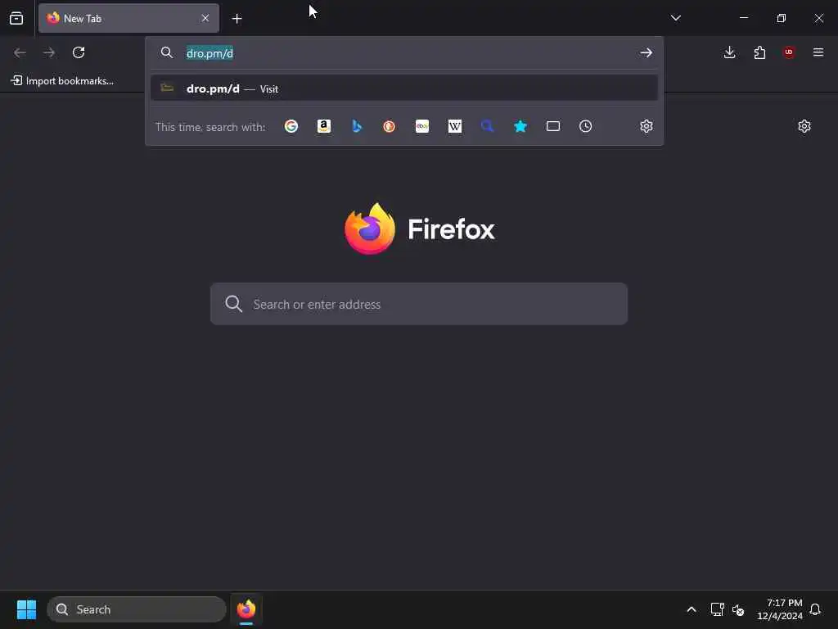Search this time with eBay
The width and height of the screenshot is (838, 629).
pos(422,126)
